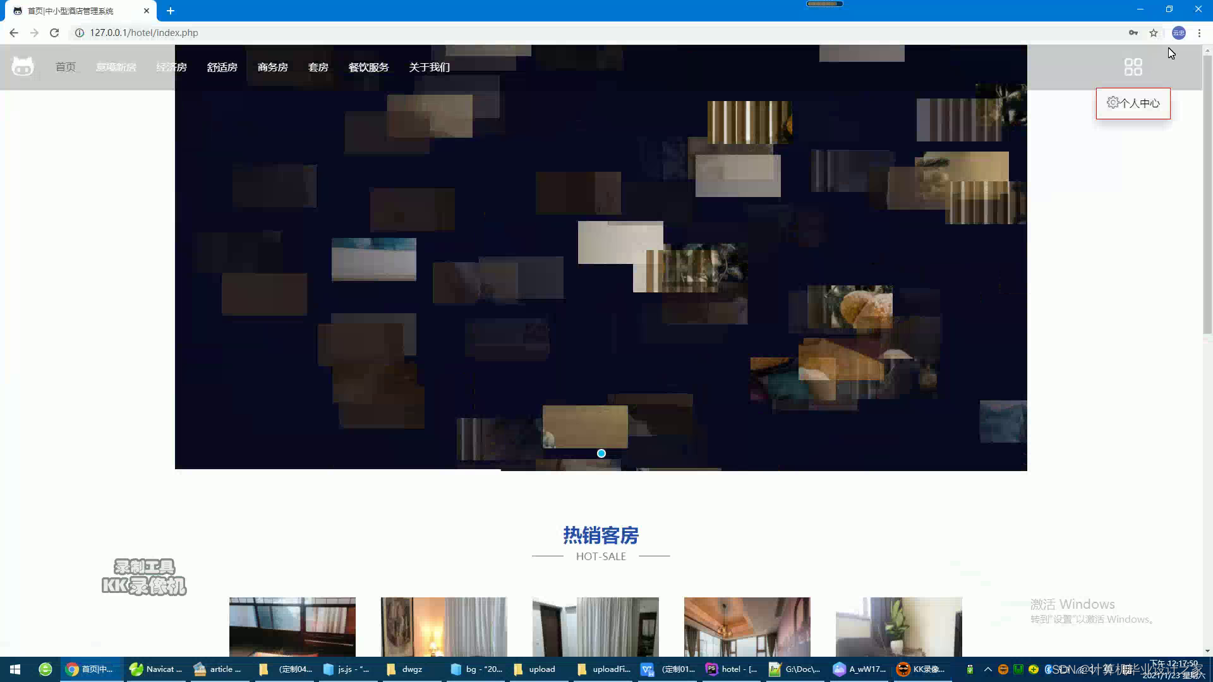Viewport: 1213px width, 682px height.
Task: Click the page vertical scrollbar thumb
Action: (1207, 194)
